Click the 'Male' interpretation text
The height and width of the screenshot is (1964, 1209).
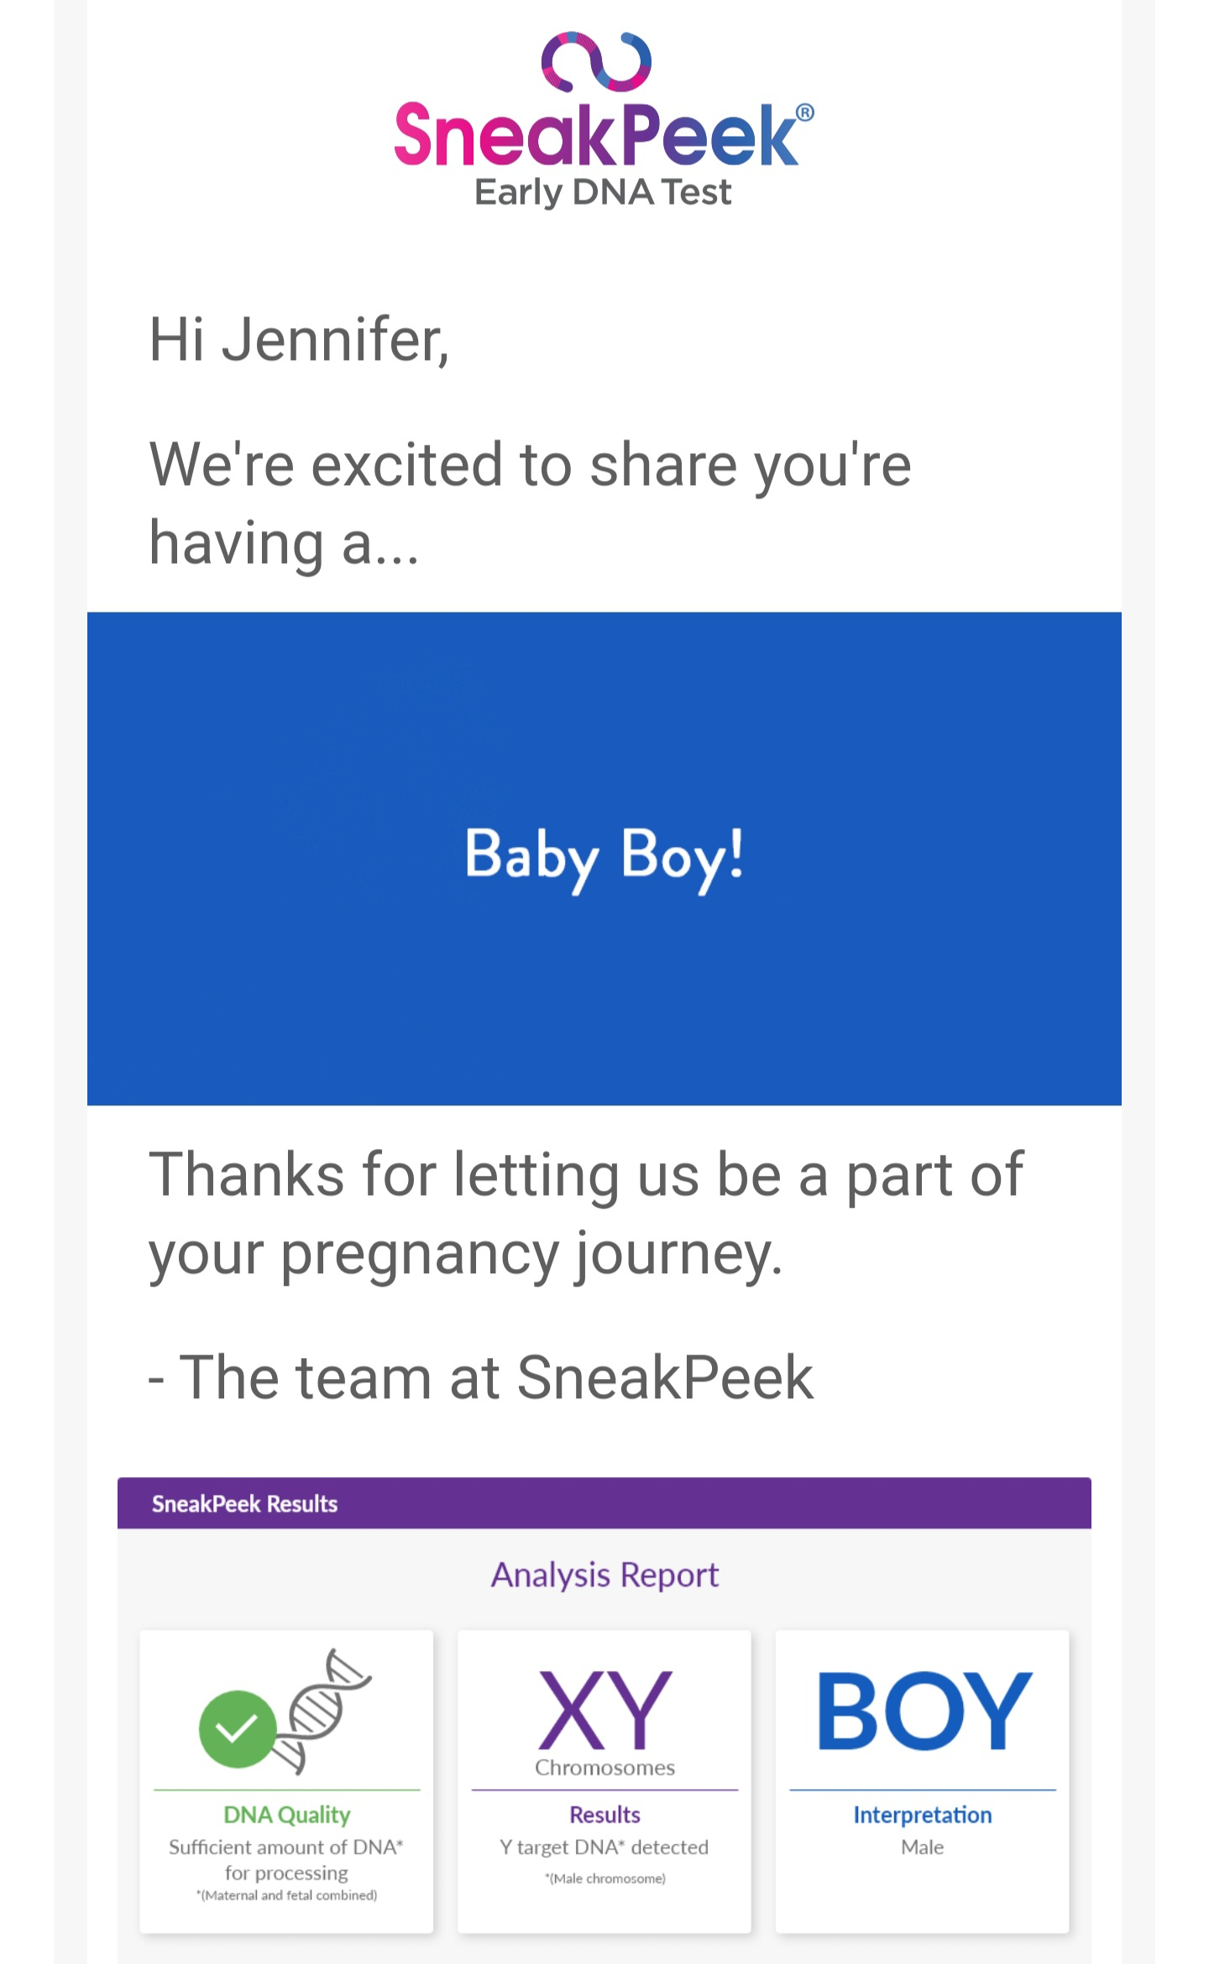(x=923, y=1847)
